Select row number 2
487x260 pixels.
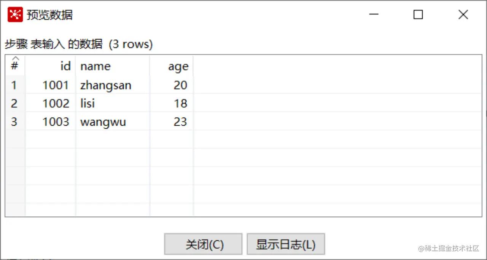(x=14, y=103)
